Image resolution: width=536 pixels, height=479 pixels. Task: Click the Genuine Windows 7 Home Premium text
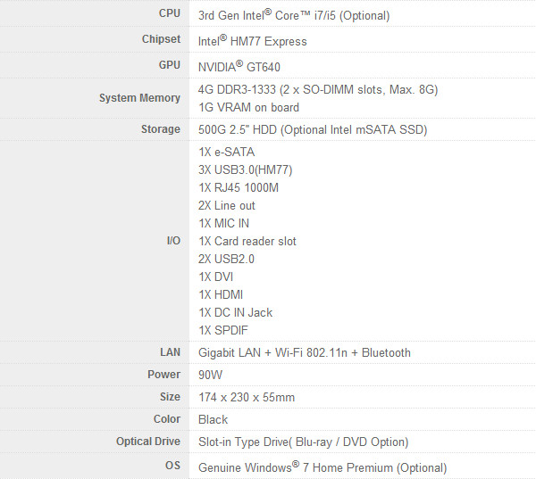coord(322,467)
